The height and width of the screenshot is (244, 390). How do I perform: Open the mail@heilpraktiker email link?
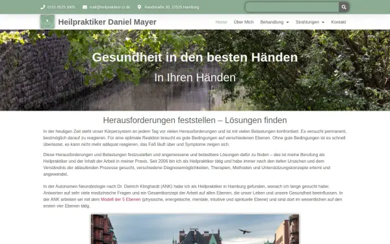pos(110,7)
